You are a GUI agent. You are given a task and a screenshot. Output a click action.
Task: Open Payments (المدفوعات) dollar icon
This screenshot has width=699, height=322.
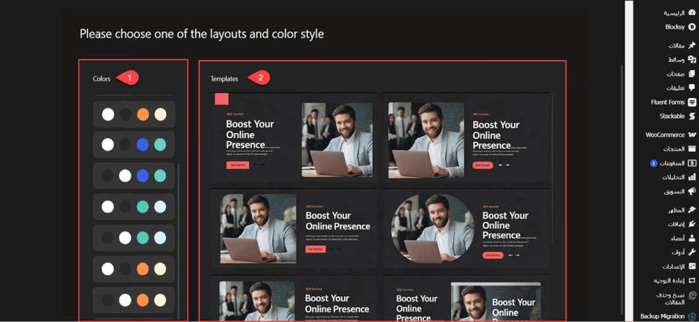(691, 163)
